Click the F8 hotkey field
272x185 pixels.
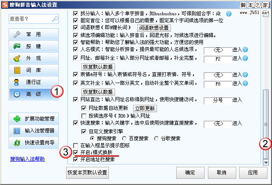(x=218, y=84)
